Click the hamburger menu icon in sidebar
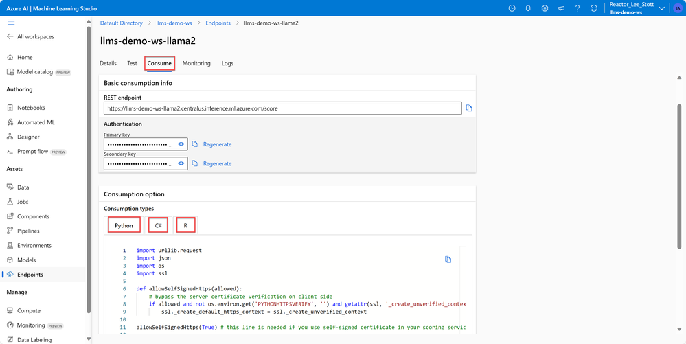 point(12,23)
